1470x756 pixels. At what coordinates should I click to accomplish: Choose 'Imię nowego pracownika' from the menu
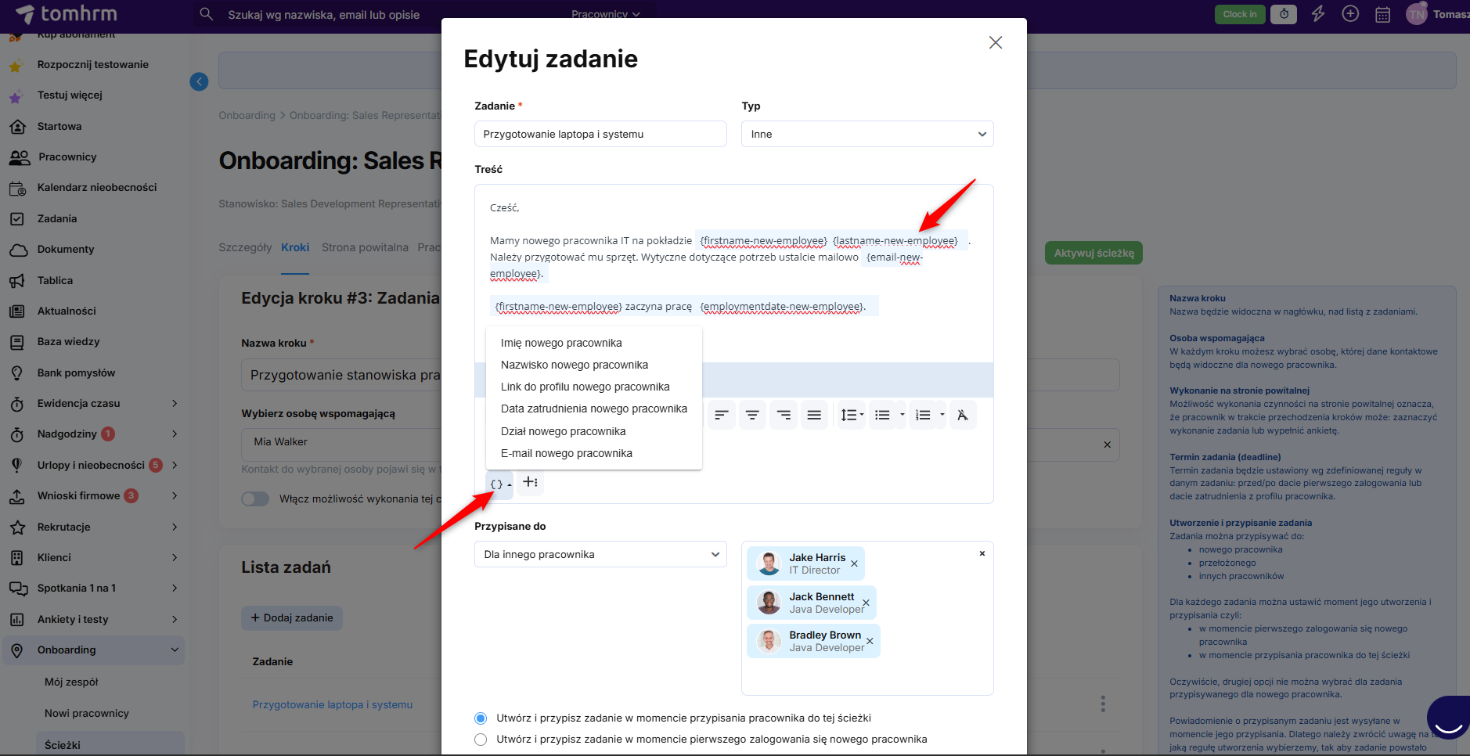[x=561, y=343]
